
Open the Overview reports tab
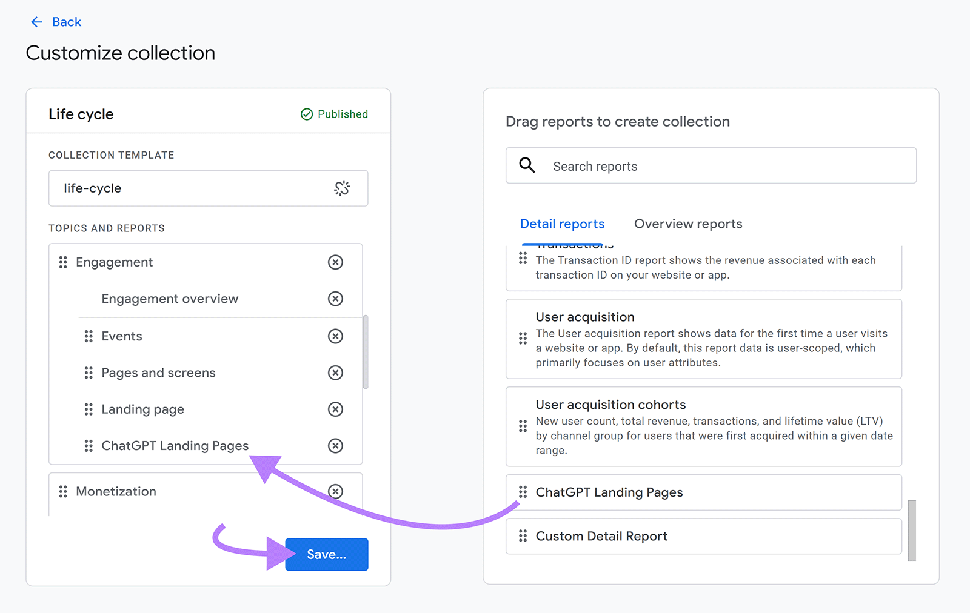[688, 224]
